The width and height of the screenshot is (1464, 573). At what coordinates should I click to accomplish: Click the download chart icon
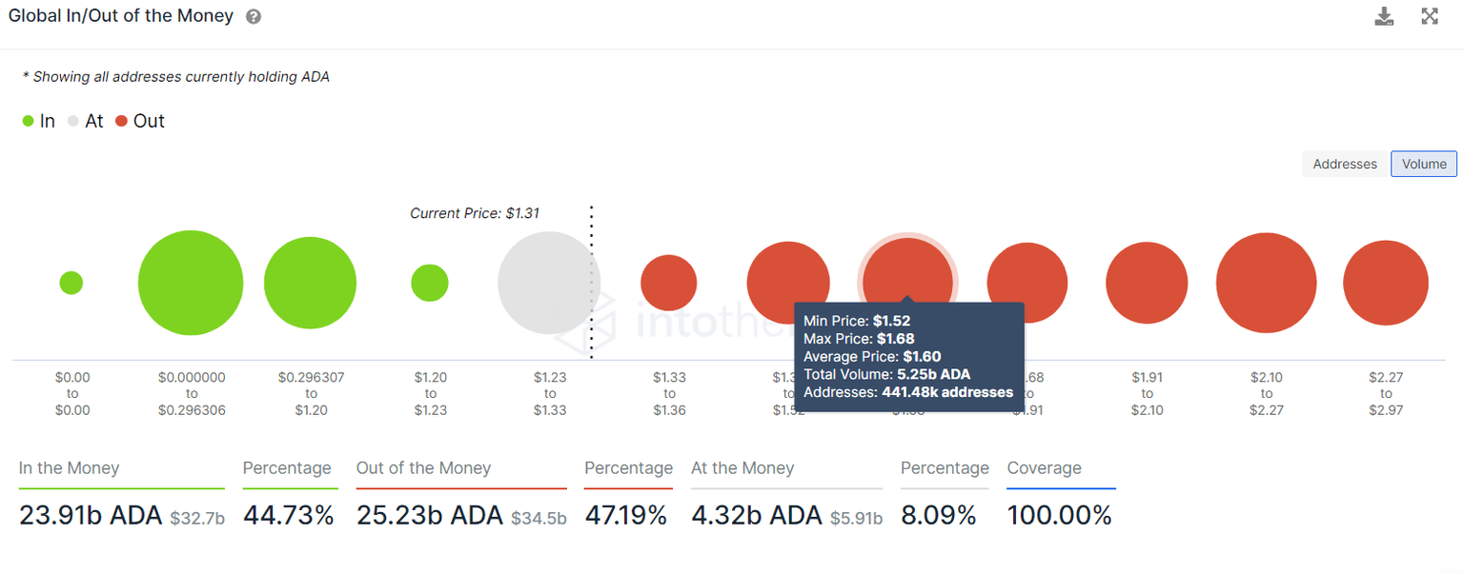(x=1384, y=16)
